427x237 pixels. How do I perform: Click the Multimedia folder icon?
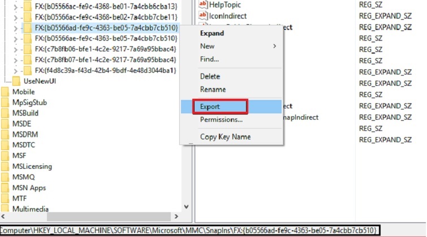[x=5, y=209]
